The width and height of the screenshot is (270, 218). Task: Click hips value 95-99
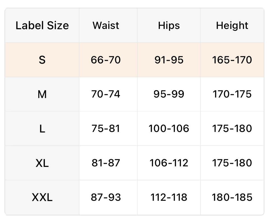(x=169, y=94)
